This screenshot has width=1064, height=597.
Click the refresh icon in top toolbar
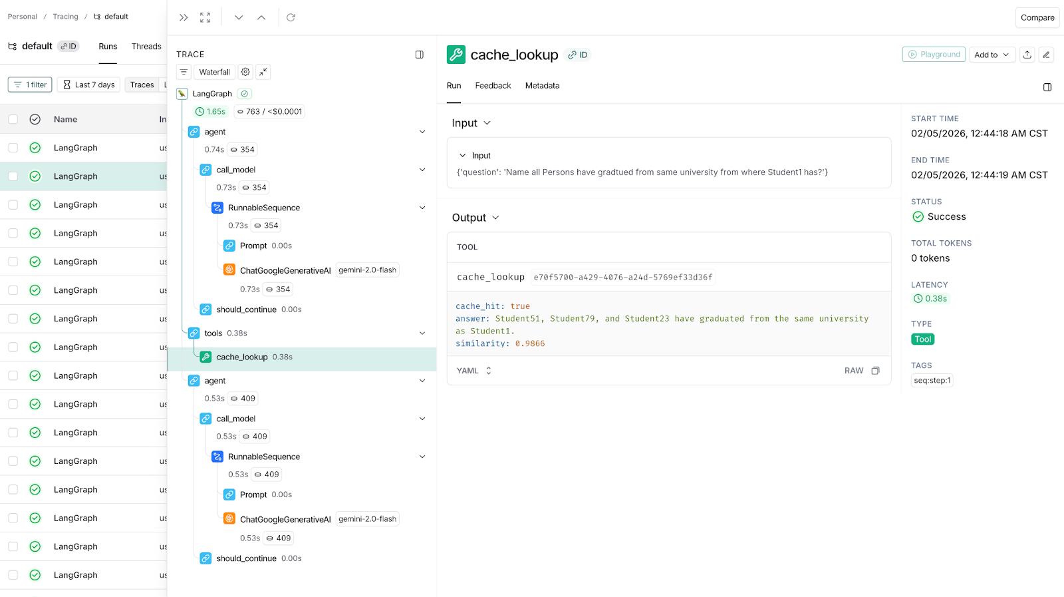click(x=291, y=17)
